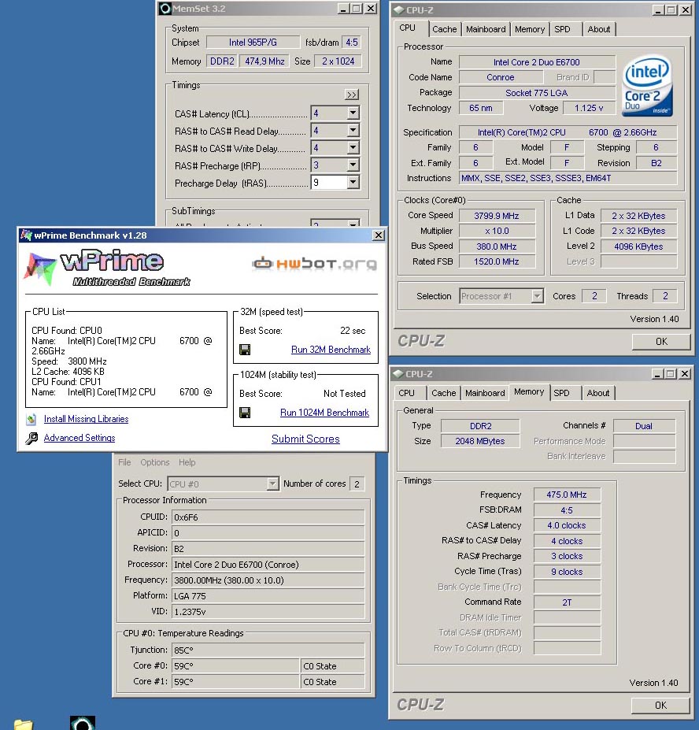
Task: Click the Number of cores field
Action: [x=357, y=484]
